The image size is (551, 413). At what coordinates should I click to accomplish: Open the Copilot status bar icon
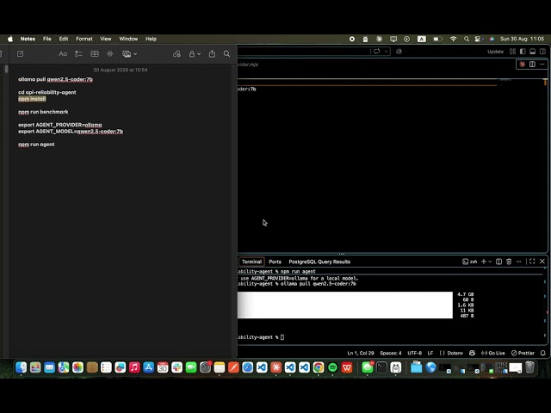click(472, 353)
